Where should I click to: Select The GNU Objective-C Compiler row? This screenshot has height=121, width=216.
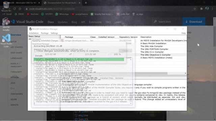156,55
